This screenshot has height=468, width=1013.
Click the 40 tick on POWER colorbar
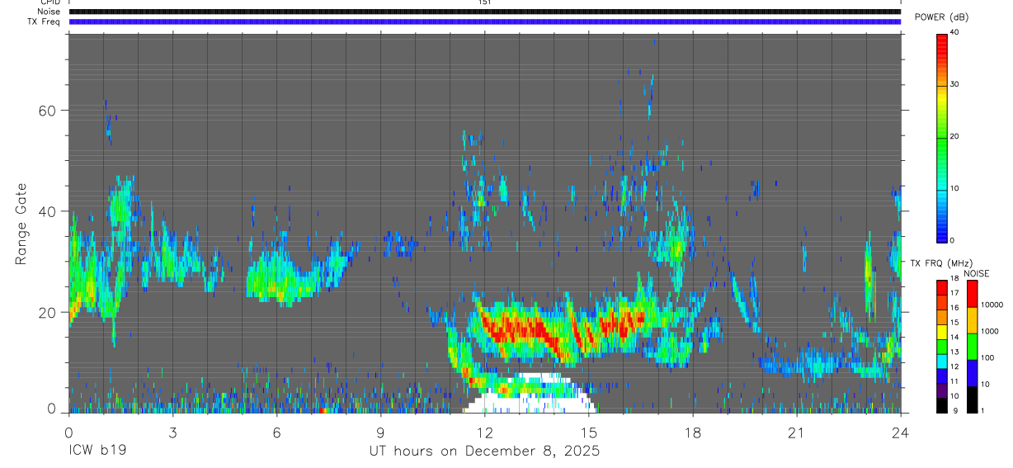(x=955, y=33)
